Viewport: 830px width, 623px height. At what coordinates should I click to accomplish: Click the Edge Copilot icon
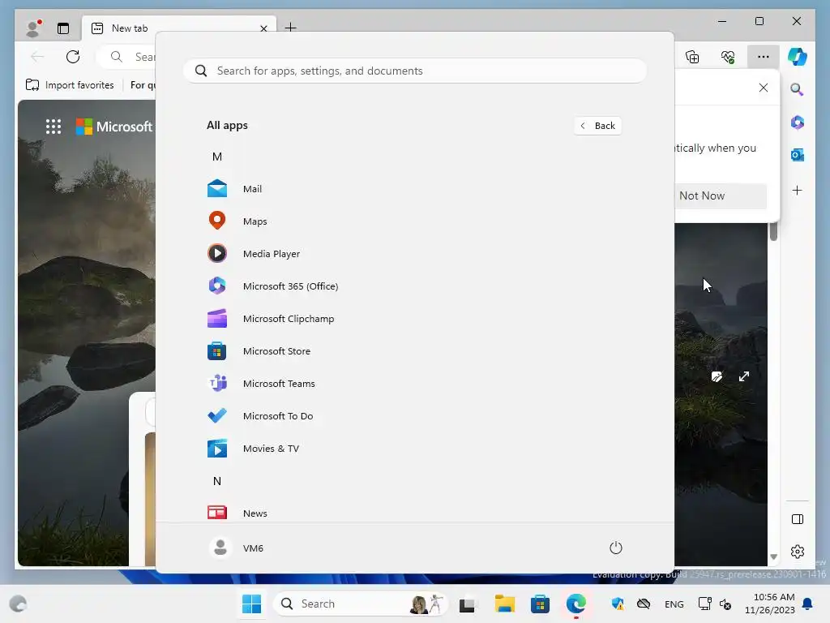pyautogui.click(x=798, y=57)
